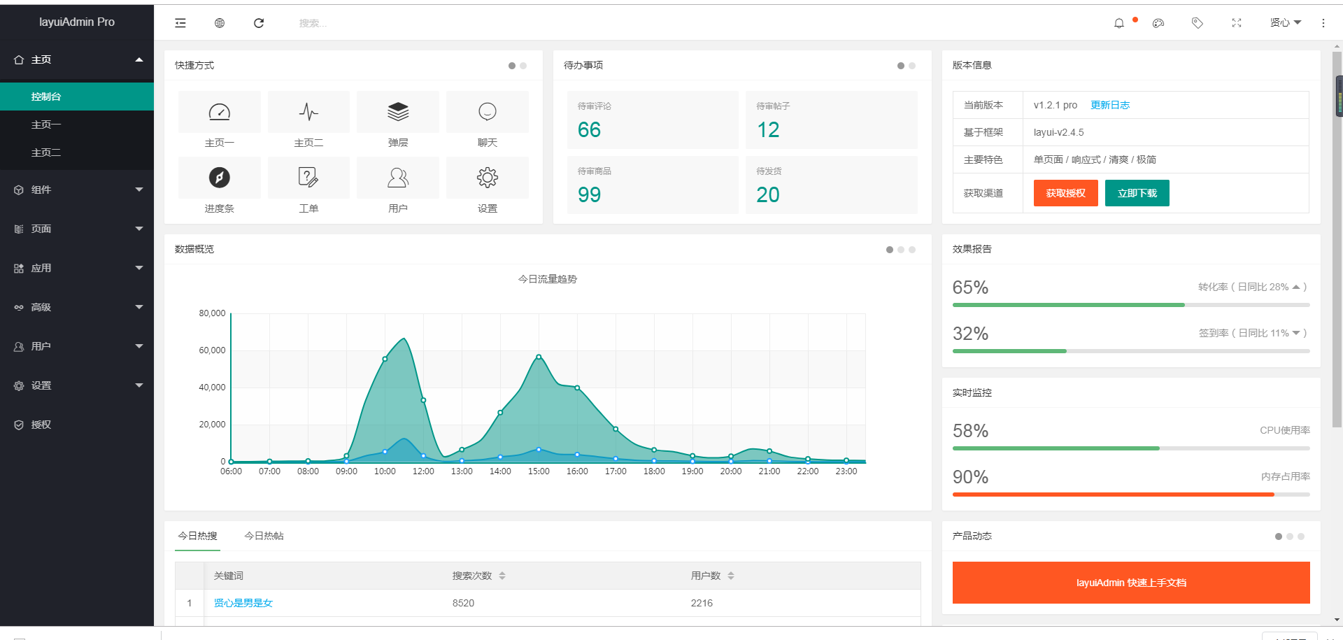This screenshot has height=640, width=1343.
Task: Click 转化率 65% progress bar
Action: tap(1131, 305)
